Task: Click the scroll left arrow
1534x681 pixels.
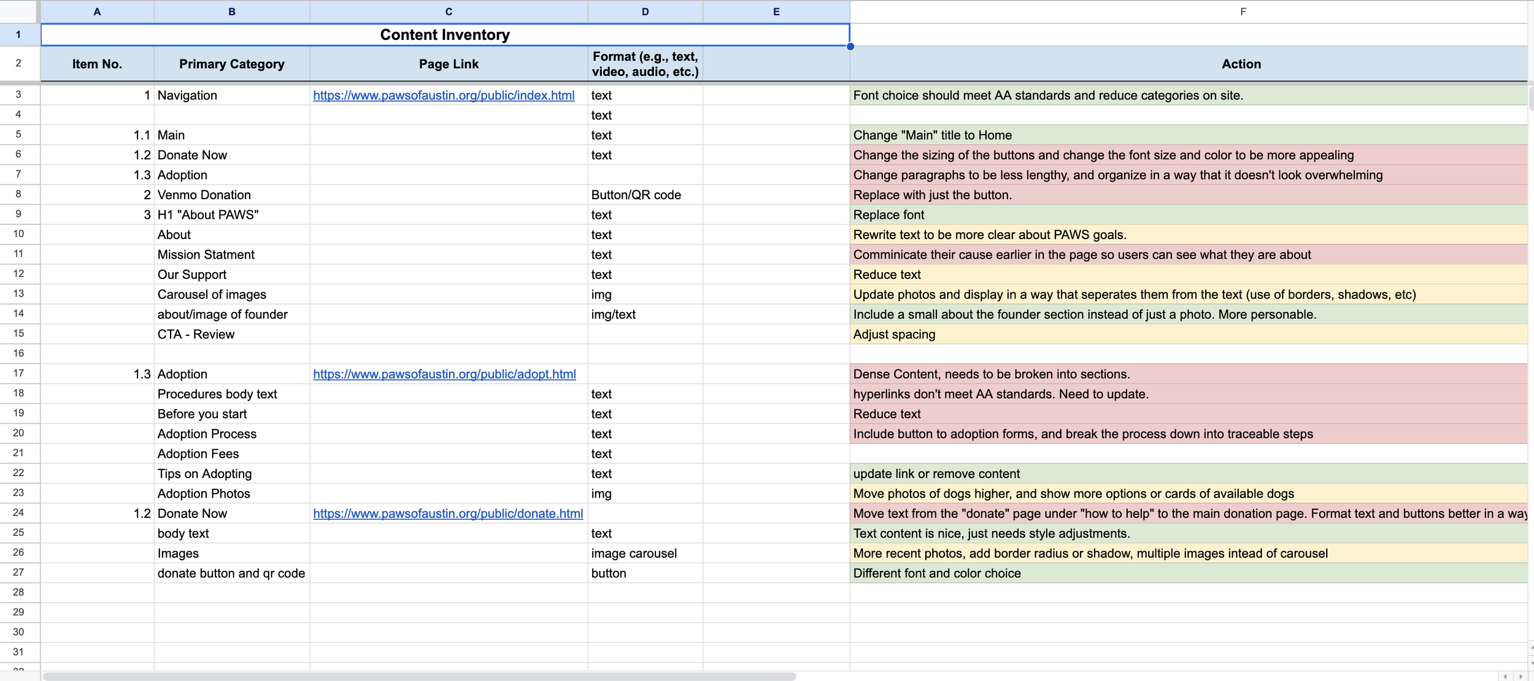Action: tap(1505, 677)
